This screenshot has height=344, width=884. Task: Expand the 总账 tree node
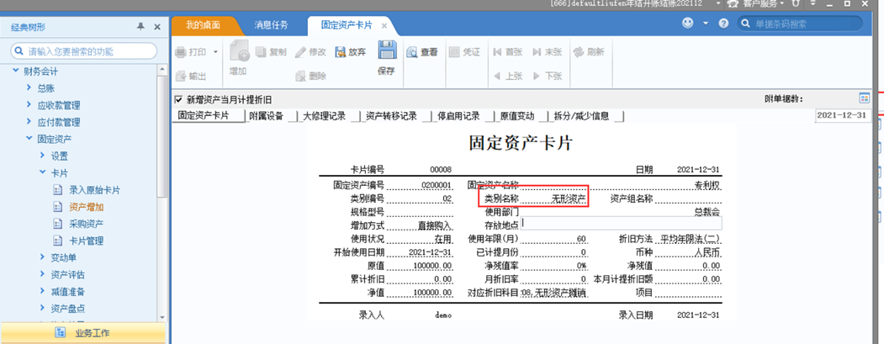pyautogui.click(x=29, y=87)
